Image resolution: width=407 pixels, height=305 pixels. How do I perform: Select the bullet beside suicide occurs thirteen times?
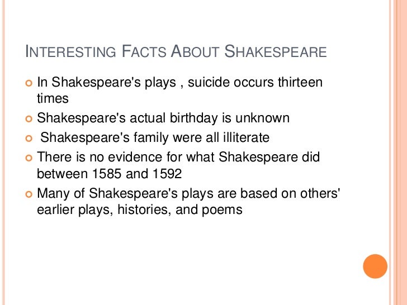[29, 83]
